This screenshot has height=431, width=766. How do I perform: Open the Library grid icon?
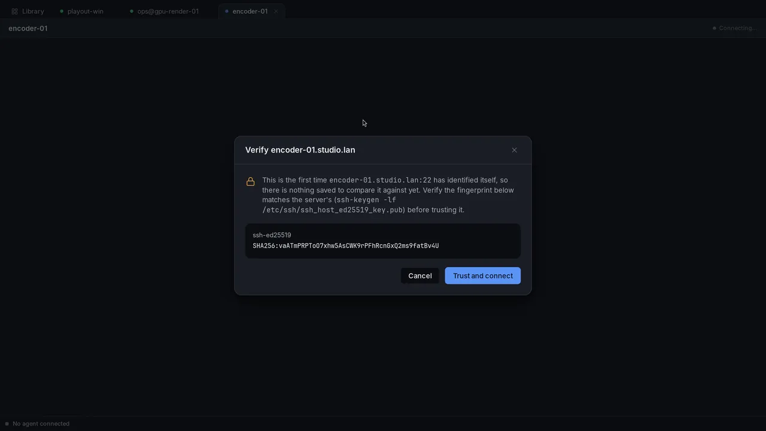[x=14, y=11]
